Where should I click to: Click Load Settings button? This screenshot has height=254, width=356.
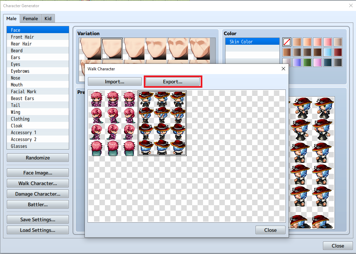[38, 230]
